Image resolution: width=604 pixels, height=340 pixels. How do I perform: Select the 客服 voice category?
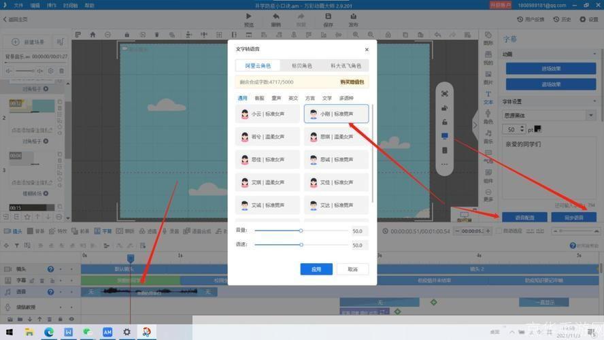tap(259, 98)
